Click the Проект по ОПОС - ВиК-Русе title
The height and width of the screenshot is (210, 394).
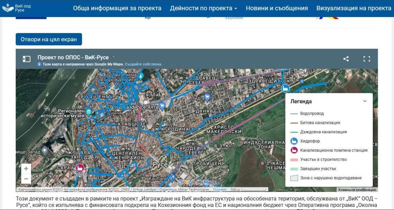73,57
